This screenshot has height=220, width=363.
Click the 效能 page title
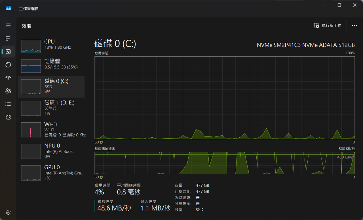(x=26, y=26)
